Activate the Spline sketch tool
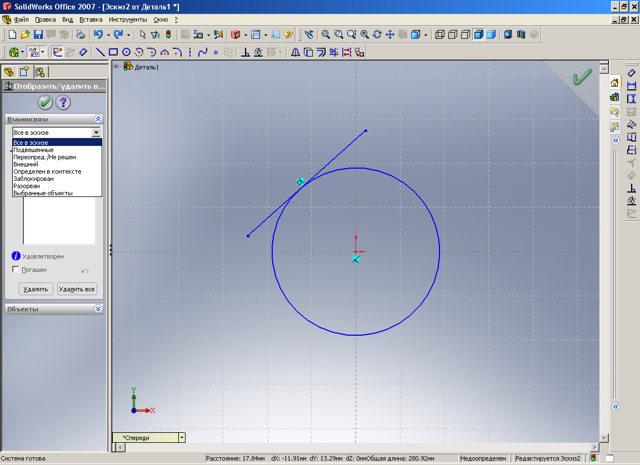The height and width of the screenshot is (465, 640). pyautogui.click(x=203, y=52)
